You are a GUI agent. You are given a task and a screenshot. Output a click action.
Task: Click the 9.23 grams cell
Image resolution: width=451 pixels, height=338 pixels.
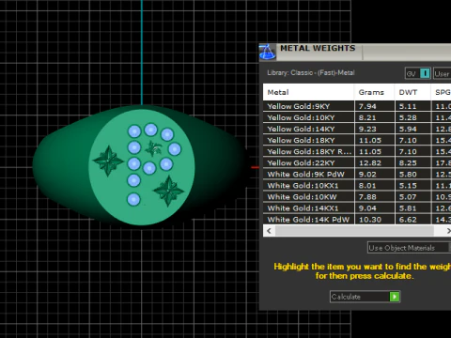375,129
